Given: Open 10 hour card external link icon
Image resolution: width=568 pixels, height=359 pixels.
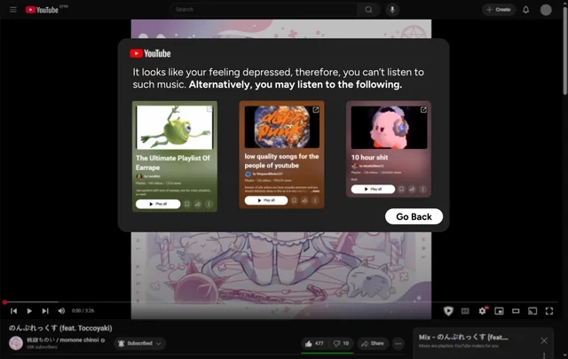Looking at the screenshot, I should [423, 110].
